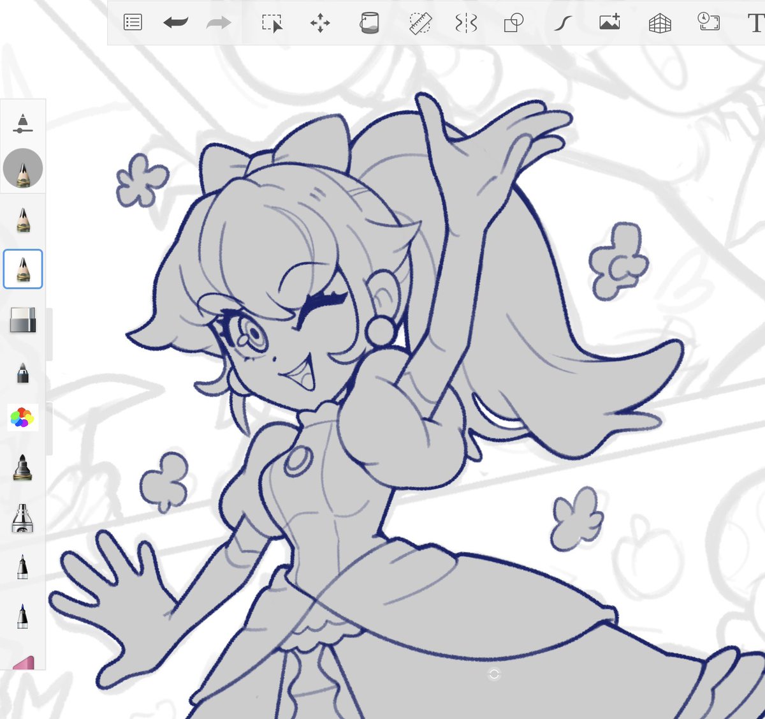Viewport: 765px width, 719px height.
Task: Open the Draw Shapes tool
Action: click(x=513, y=23)
